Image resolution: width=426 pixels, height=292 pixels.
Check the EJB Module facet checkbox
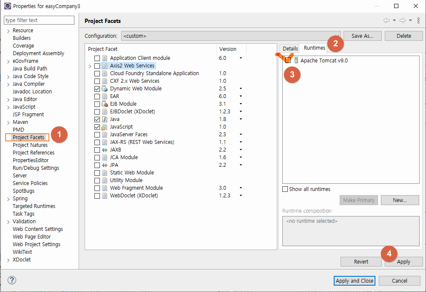pyautogui.click(x=97, y=104)
